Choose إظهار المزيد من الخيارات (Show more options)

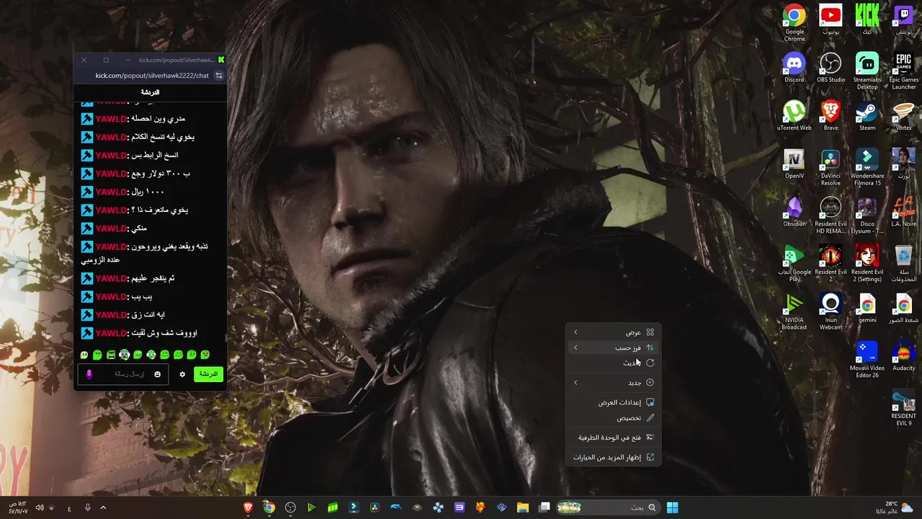tap(613, 457)
